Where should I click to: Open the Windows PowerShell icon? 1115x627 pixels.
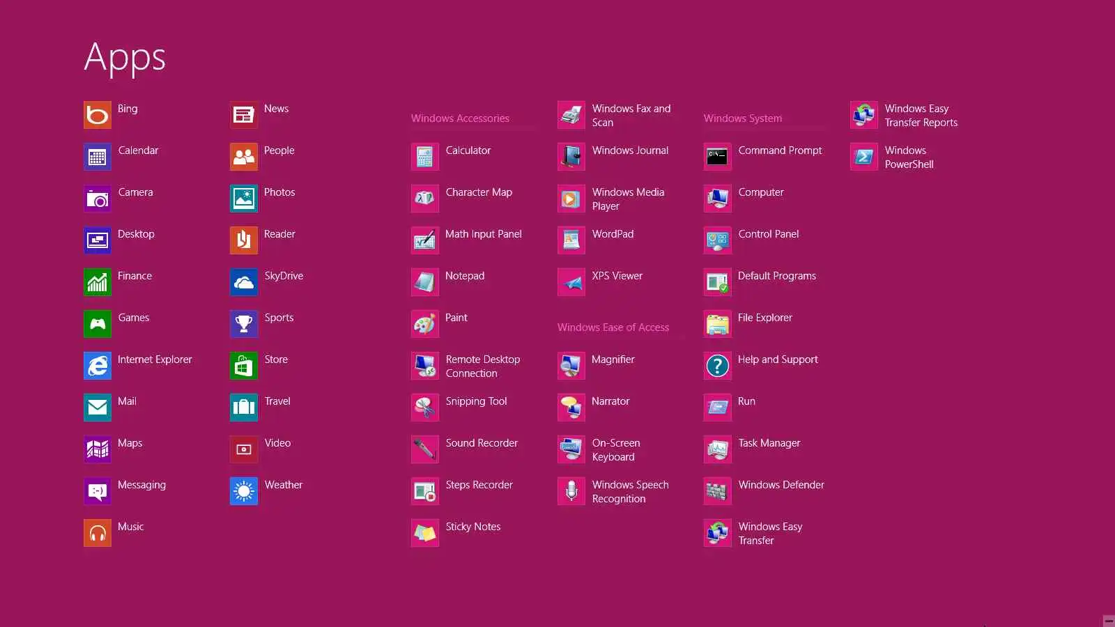click(864, 157)
